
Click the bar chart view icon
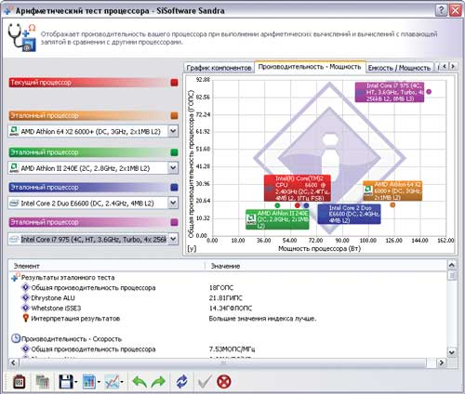(x=89, y=382)
